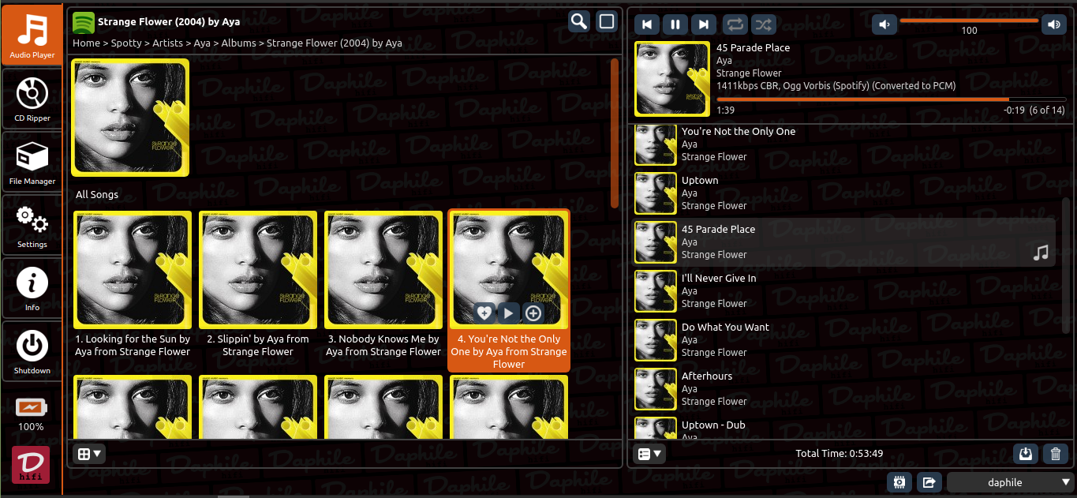
Task: Lower volume with the quiet speaker icon
Action: click(x=884, y=24)
